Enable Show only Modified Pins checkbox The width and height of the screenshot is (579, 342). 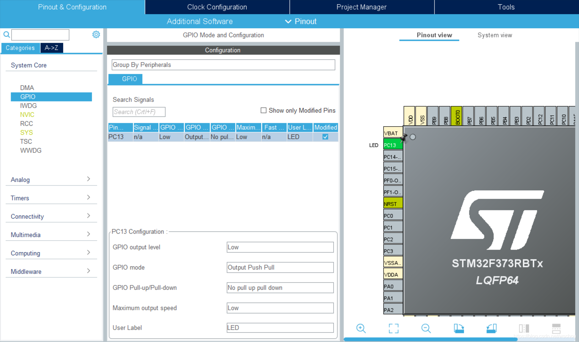point(263,110)
